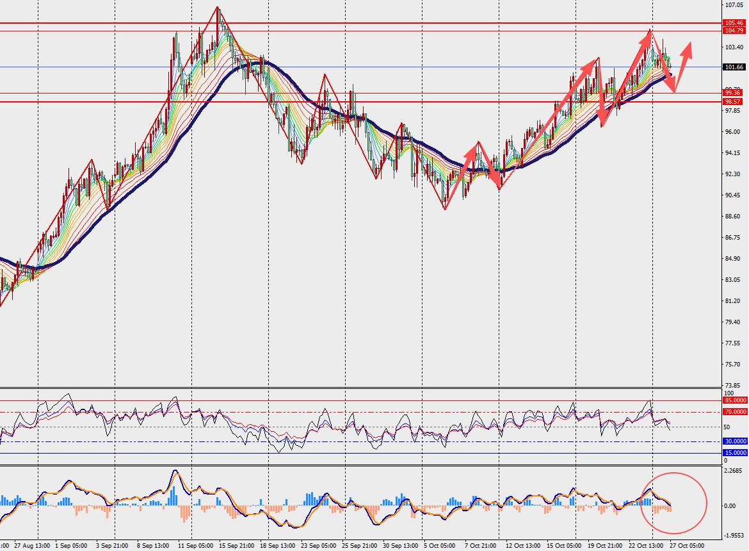Click the 2.2685 histogram scale maximum
The width and height of the screenshot is (749, 551).
tap(734, 471)
